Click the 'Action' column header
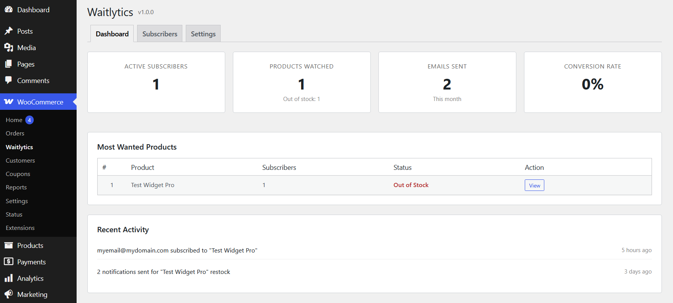Viewport: 673px width, 303px height. pyautogui.click(x=534, y=168)
